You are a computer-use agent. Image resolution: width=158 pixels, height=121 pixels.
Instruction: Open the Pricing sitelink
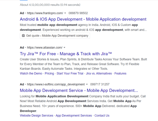click(x=49, y=74)
